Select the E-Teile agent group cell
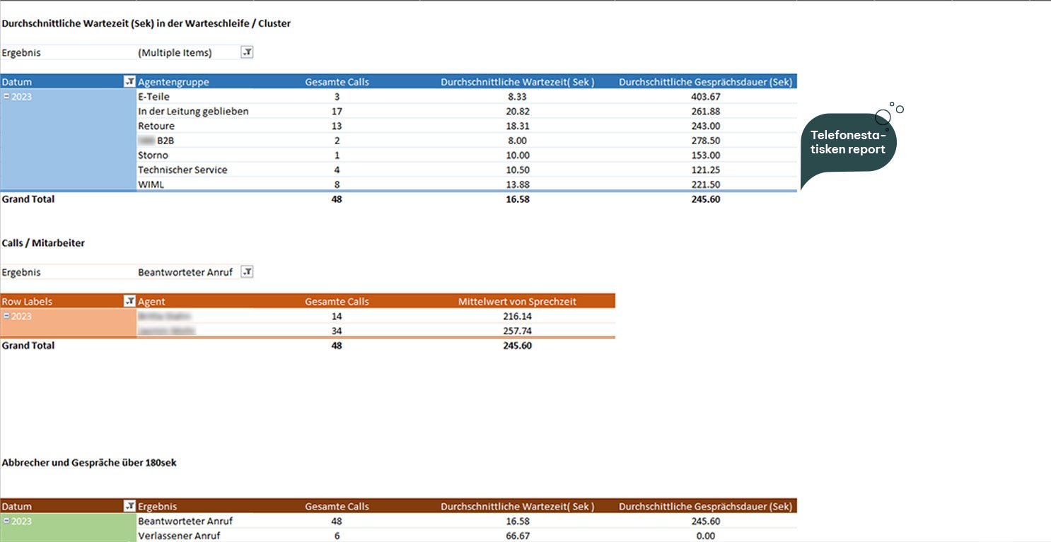This screenshot has width=1051, height=542. pyautogui.click(x=153, y=97)
